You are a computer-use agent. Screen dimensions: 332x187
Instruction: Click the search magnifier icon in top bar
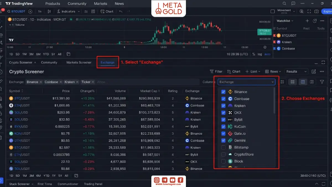[285, 4]
